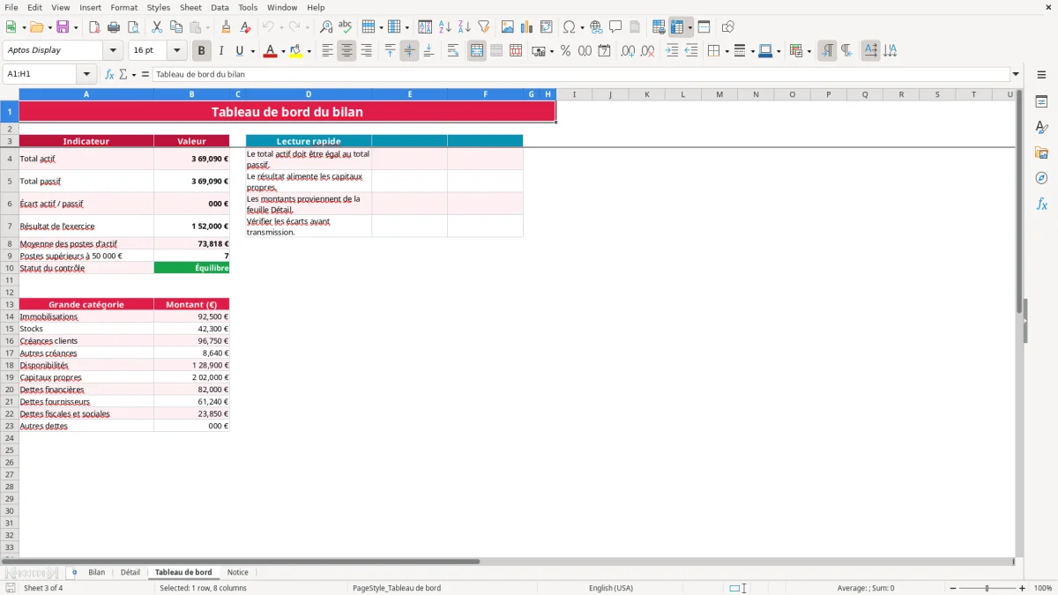The width and height of the screenshot is (1058, 595).
Task: Open the Format menu
Action: 123,7
